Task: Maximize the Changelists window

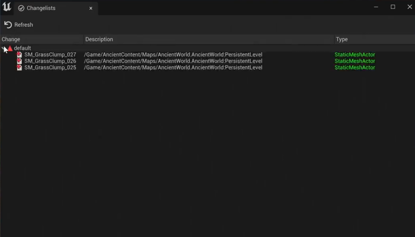Action: point(392,7)
